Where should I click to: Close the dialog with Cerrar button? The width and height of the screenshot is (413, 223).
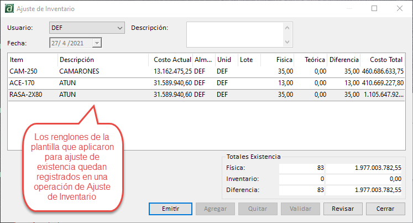click(385, 209)
